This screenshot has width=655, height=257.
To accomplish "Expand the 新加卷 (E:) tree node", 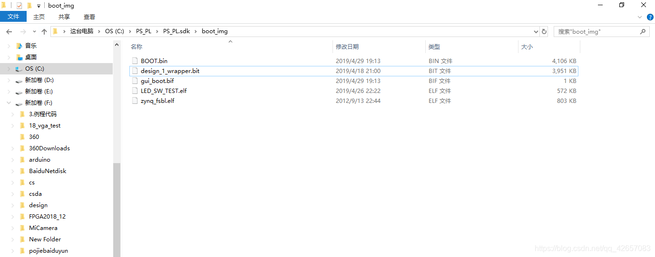I will coord(9,92).
